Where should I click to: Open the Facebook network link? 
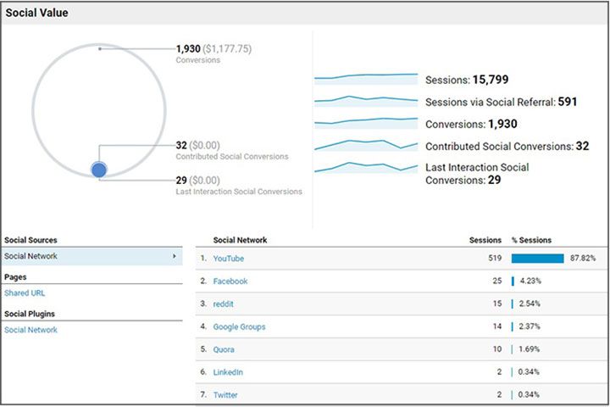(x=230, y=282)
